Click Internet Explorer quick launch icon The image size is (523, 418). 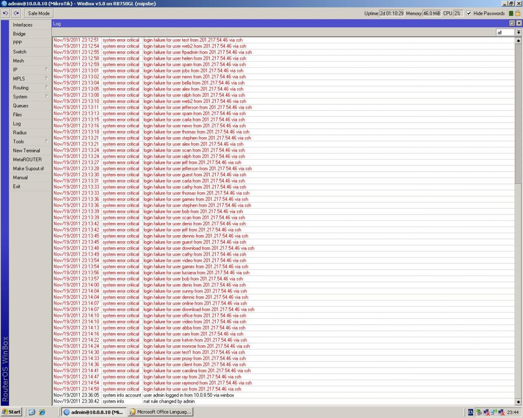click(42, 412)
